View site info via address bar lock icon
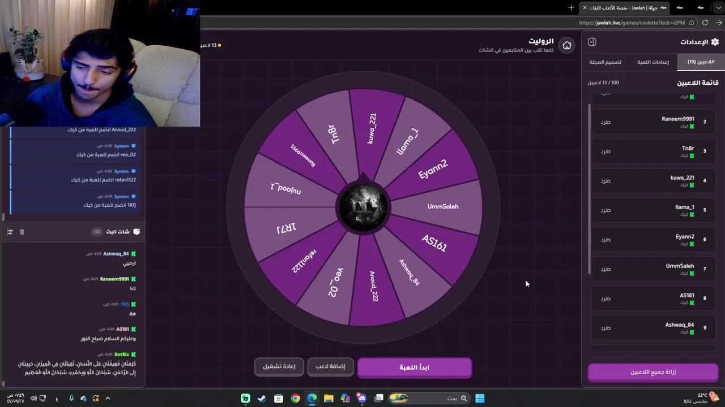 [x=692, y=23]
